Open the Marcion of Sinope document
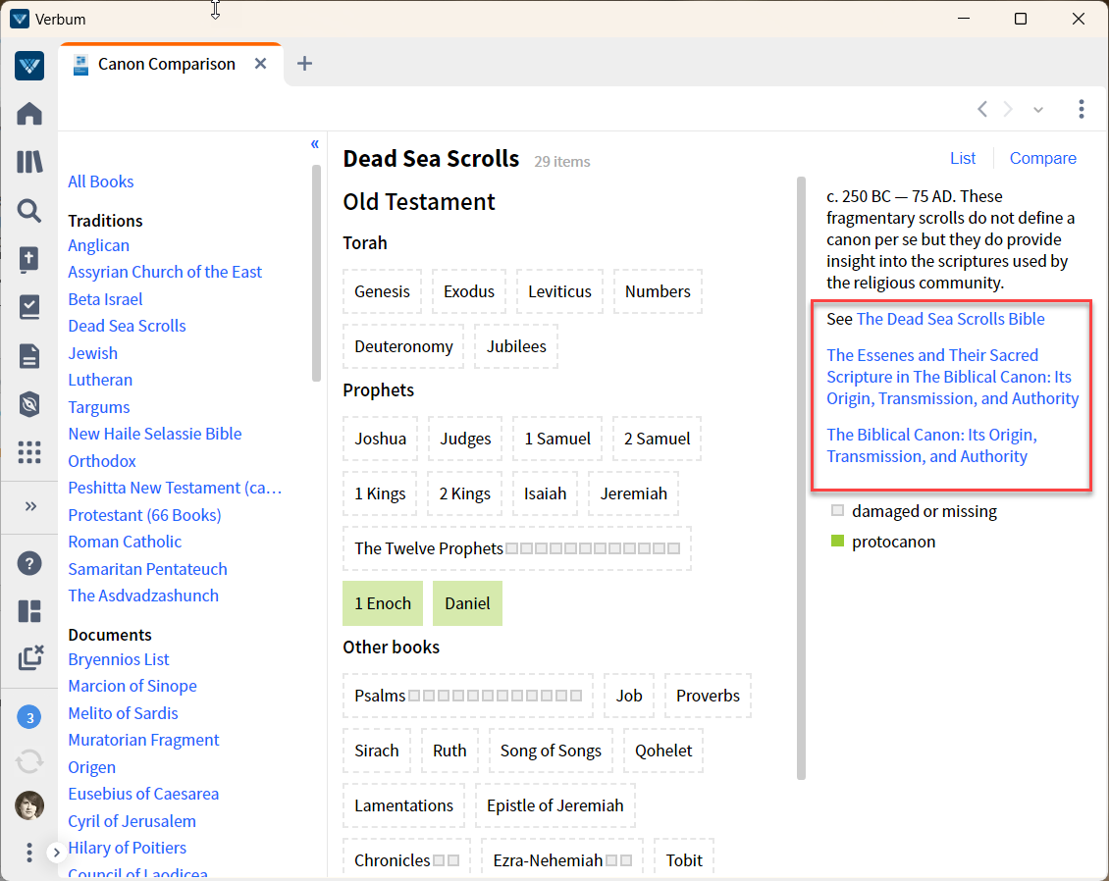The height and width of the screenshot is (881, 1109). (x=132, y=686)
